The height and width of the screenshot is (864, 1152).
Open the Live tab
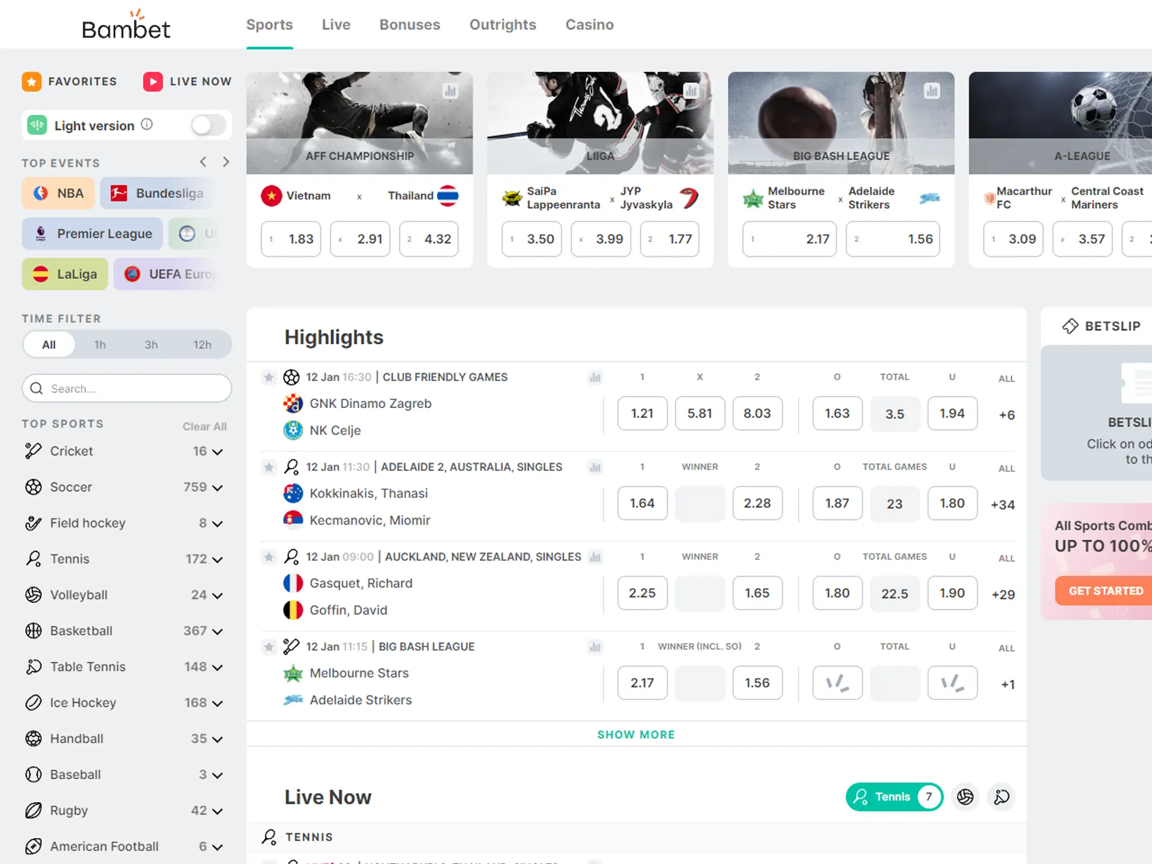pyautogui.click(x=336, y=25)
